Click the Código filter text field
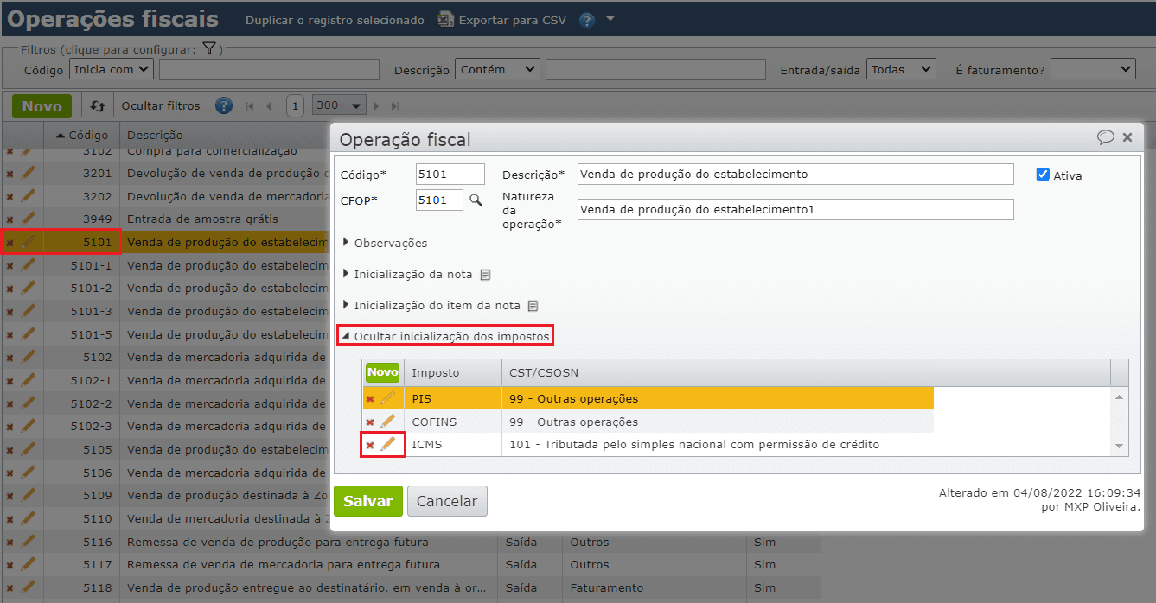The width and height of the screenshot is (1156, 603). point(269,69)
